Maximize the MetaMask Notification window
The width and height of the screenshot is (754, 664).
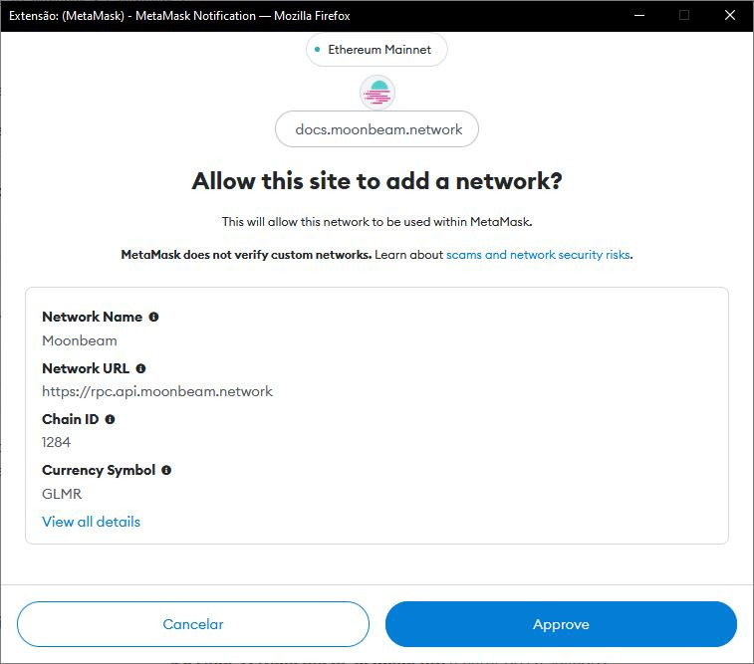[684, 15]
